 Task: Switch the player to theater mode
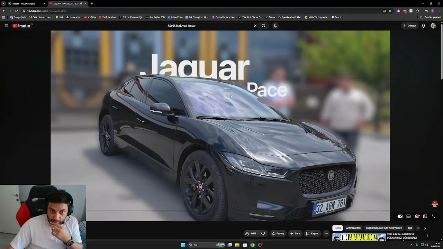[x=425, y=216]
